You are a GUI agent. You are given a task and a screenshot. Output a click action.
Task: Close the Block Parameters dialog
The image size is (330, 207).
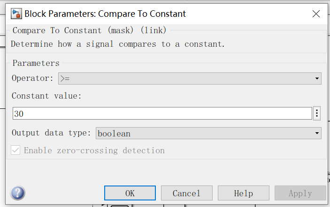tap(316, 14)
